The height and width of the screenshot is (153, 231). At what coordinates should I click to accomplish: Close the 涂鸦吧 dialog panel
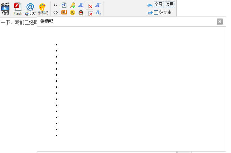220,22
